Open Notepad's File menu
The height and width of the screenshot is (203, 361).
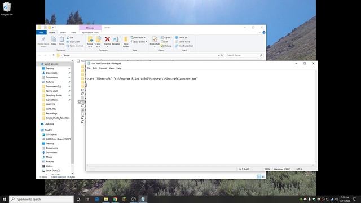(x=89, y=68)
